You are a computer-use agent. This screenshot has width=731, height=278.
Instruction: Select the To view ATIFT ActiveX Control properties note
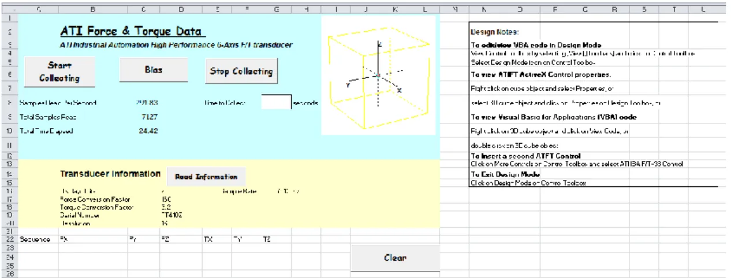[540, 74]
